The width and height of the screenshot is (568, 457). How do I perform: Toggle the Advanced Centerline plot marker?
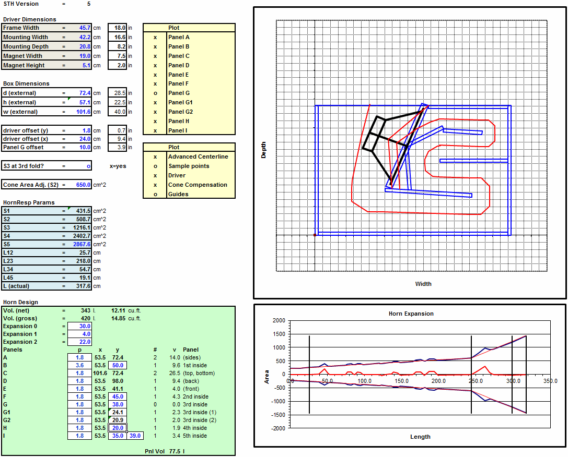[155, 157]
